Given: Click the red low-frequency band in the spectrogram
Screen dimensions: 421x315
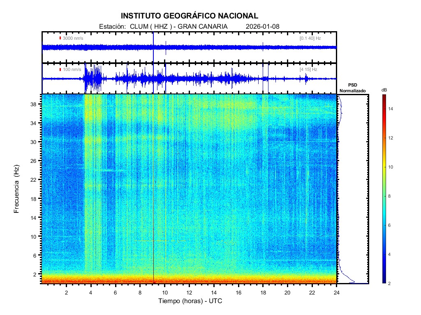Looking at the screenshot, I should point(189,281).
